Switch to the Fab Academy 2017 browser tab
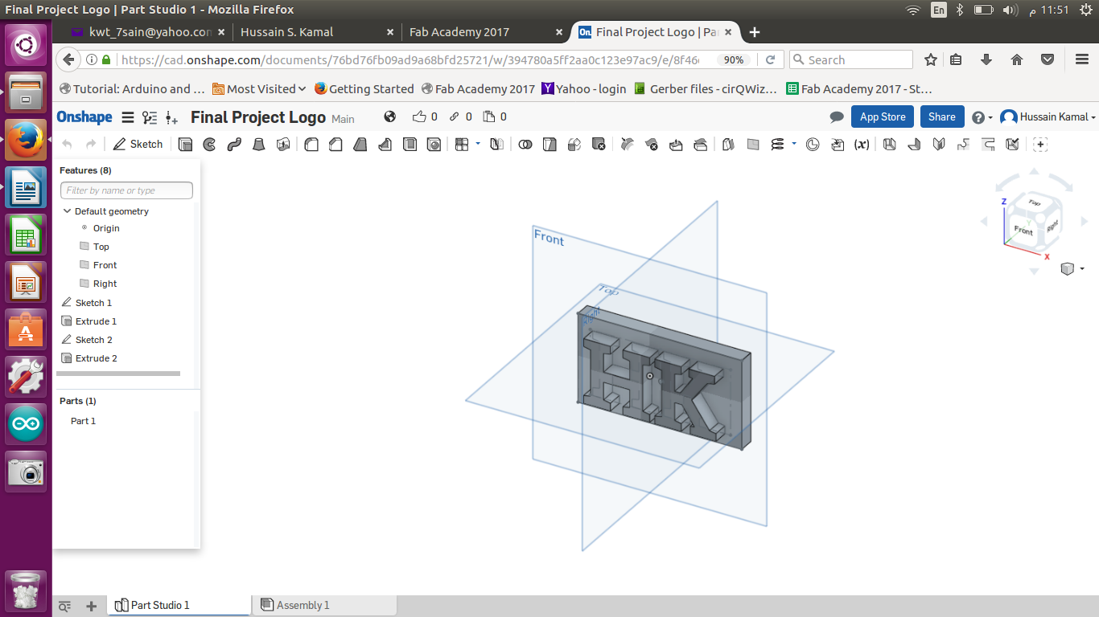 point(485,32)
